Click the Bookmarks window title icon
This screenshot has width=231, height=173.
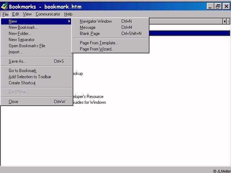tap(4, 6)
